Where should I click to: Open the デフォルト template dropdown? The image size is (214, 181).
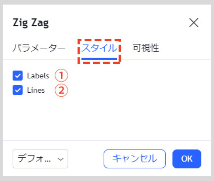click(40, 159)
